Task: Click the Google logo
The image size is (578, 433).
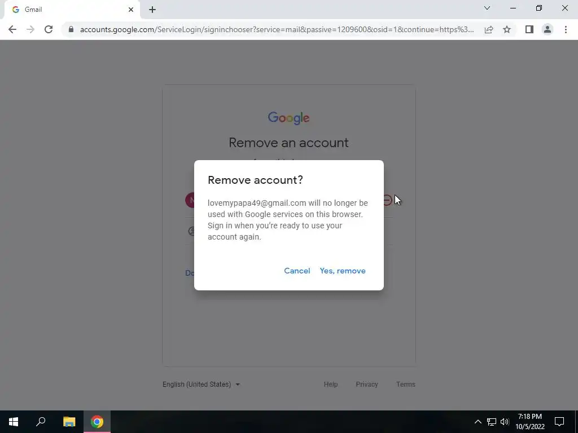Action: 288,118
